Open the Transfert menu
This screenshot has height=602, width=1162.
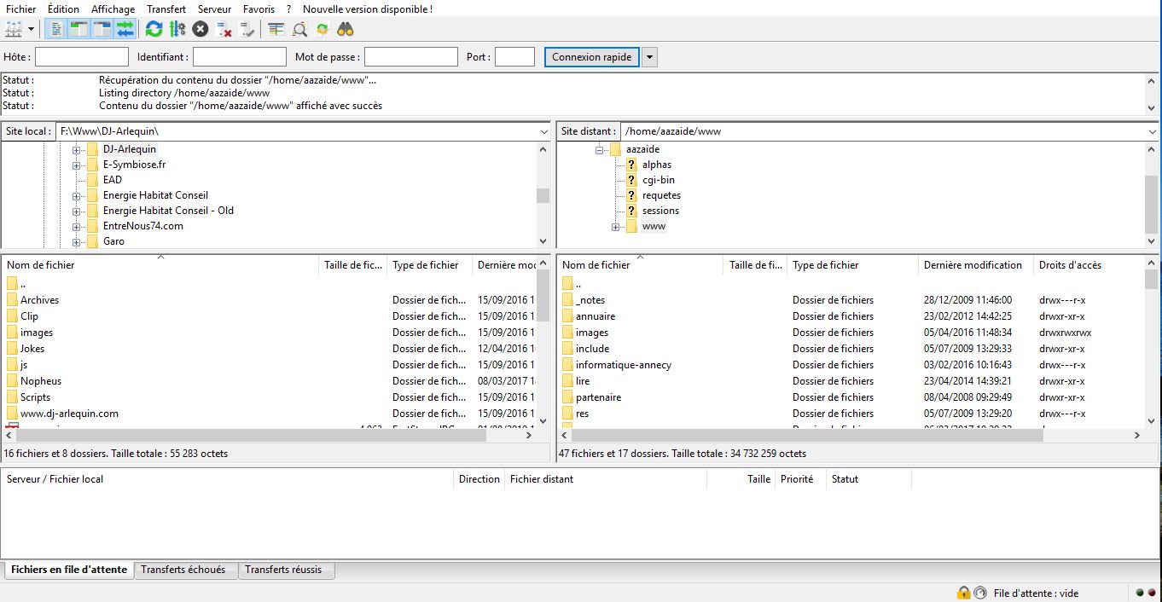[166, 9]
